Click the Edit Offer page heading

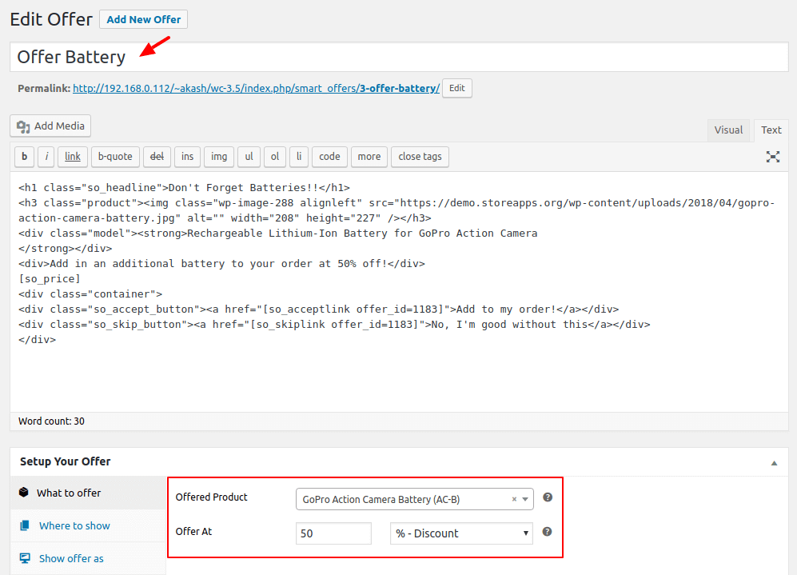(51, 19)
